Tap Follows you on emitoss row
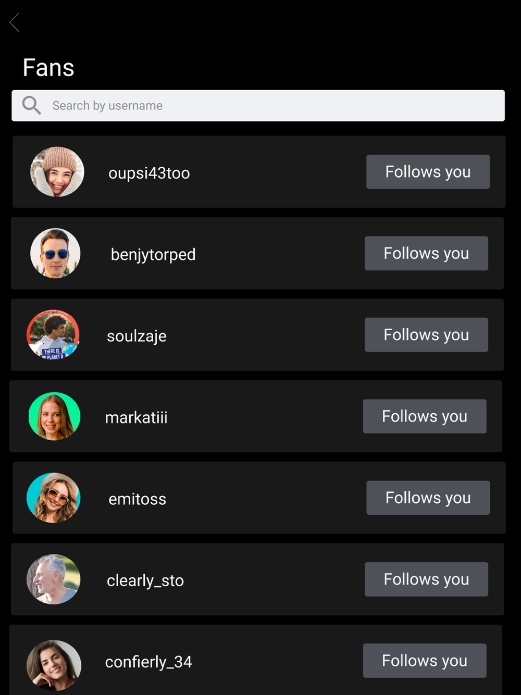The image size is (521, 695). coord(428,498)
